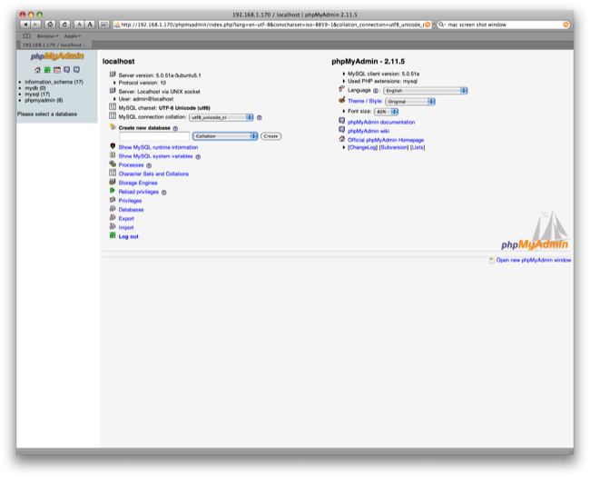Click help icon beside Processes link

[x=149, y=165]
